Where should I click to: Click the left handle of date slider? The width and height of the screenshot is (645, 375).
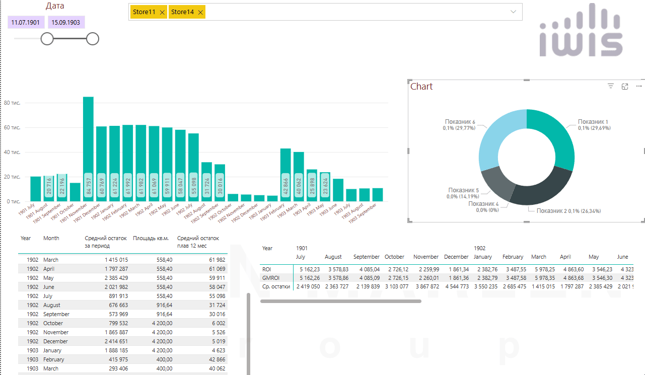tap(47, 39)
